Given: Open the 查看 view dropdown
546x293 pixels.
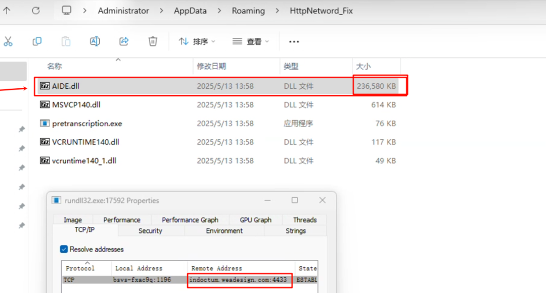Looking at the screenshot, I should click(x=251, y=42).
